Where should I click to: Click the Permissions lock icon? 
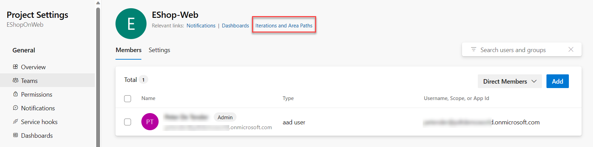pos(16,94)
